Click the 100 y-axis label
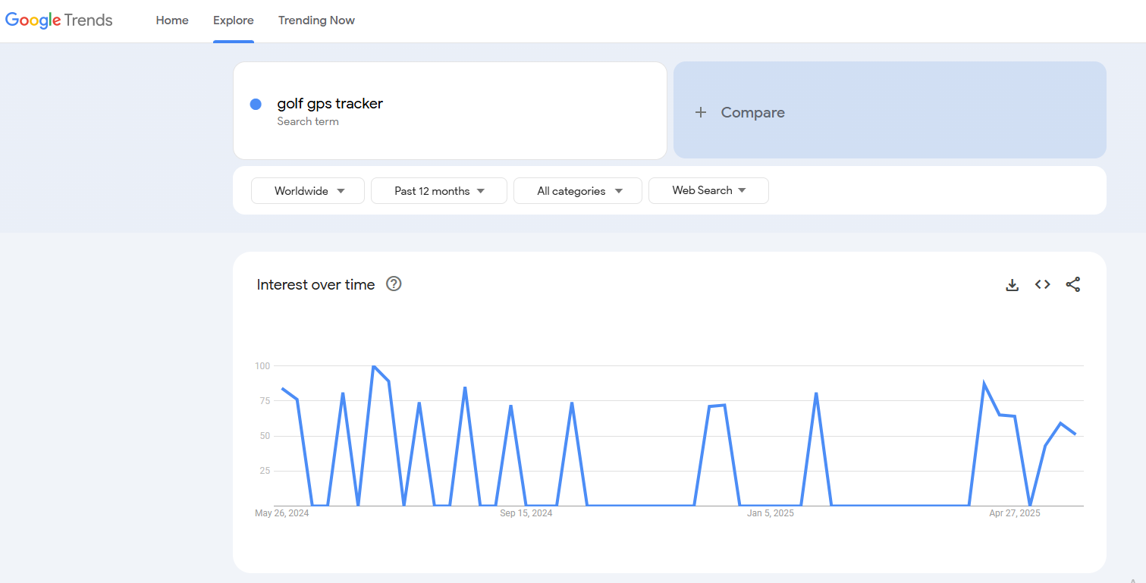Viewport: 1146px width, 583px height. pyautogui.click(x=262, y=366)
